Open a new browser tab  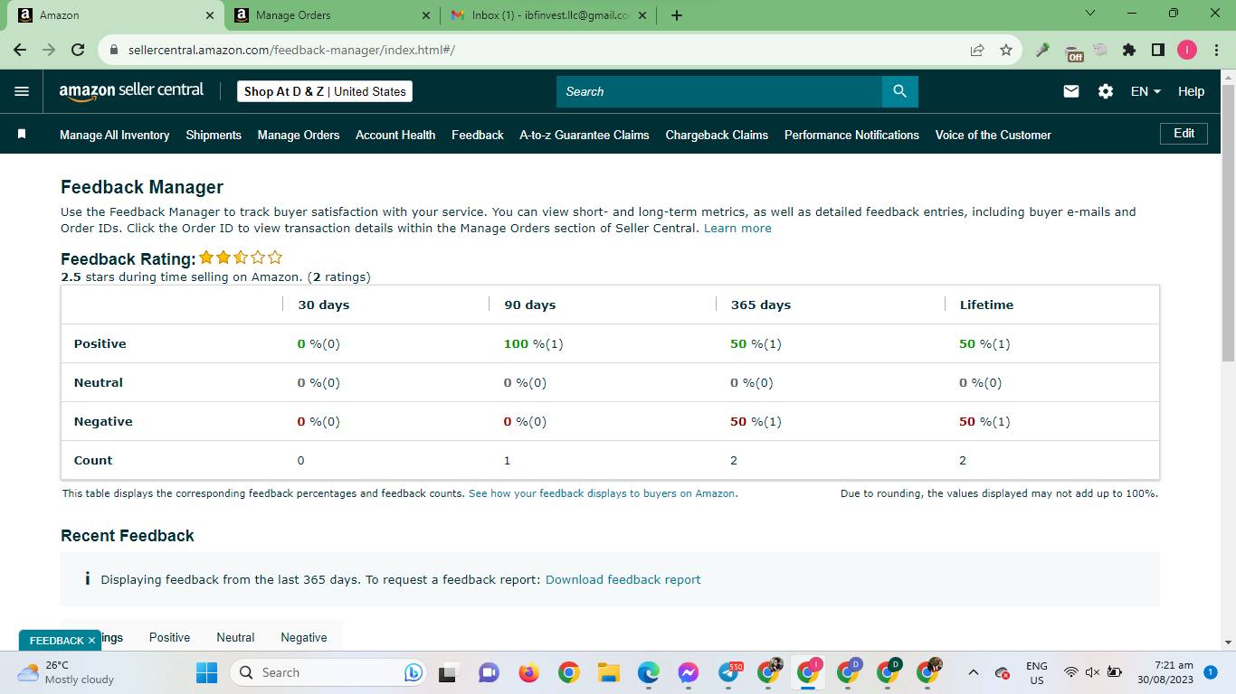[x=677, y=15]
